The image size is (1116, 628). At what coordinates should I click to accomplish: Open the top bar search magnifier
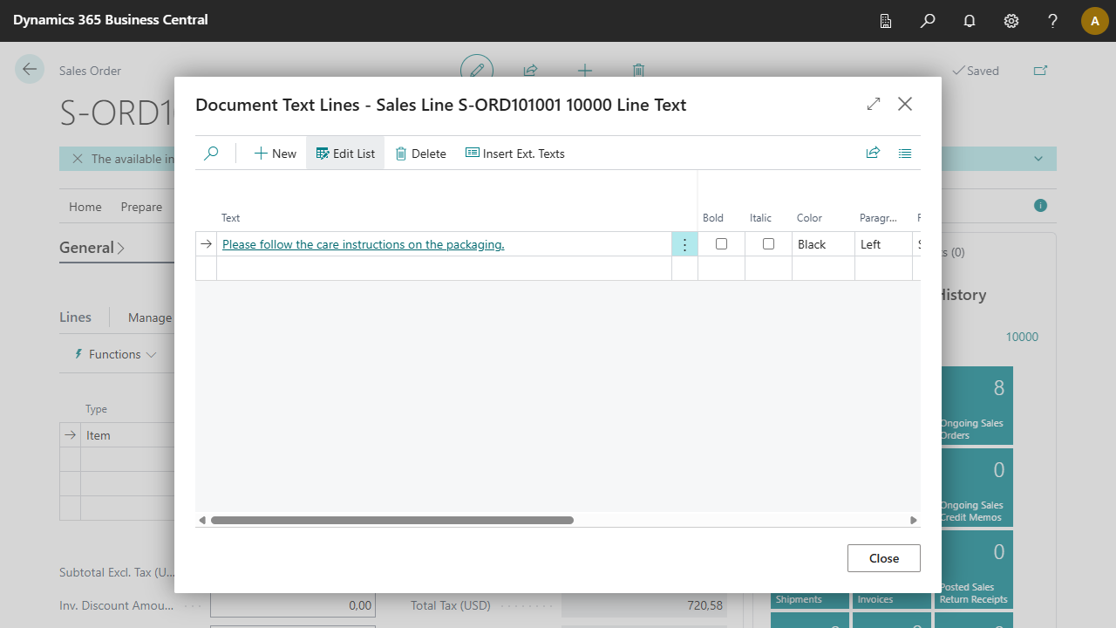coord(928,21)
